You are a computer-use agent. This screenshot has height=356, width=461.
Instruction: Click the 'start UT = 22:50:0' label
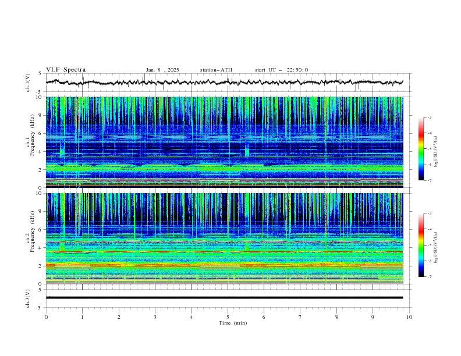(x=281, y=70)
